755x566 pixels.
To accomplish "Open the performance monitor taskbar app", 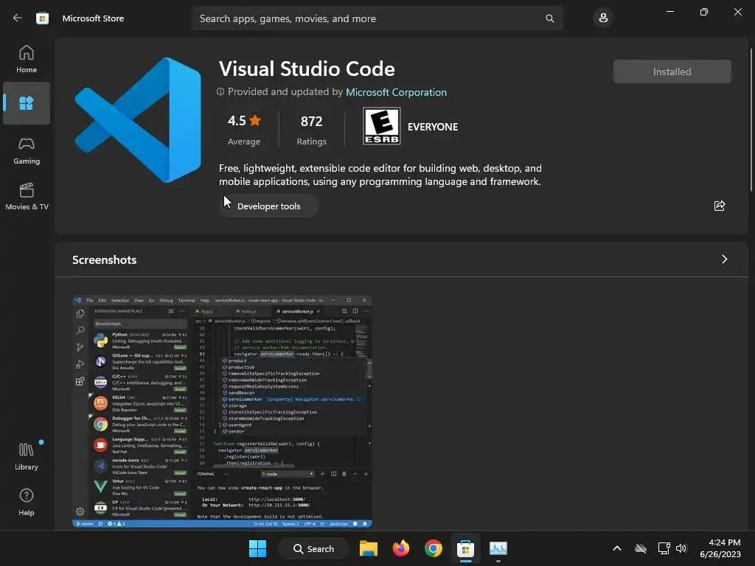I will click(x=498, y=548).
